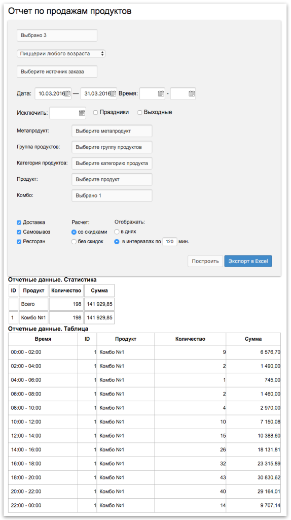Open the Выберите группу продуктов selector
Screen dimensions: 291x520
point(112,147)
